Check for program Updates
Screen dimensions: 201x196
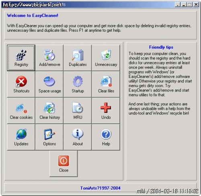21,137
